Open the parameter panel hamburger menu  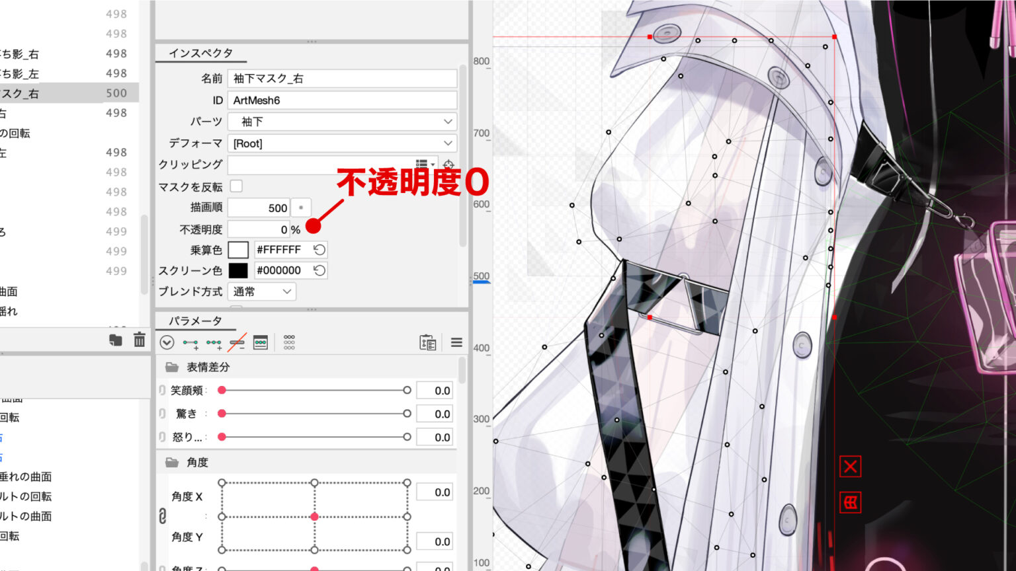[x=456, y=342]
